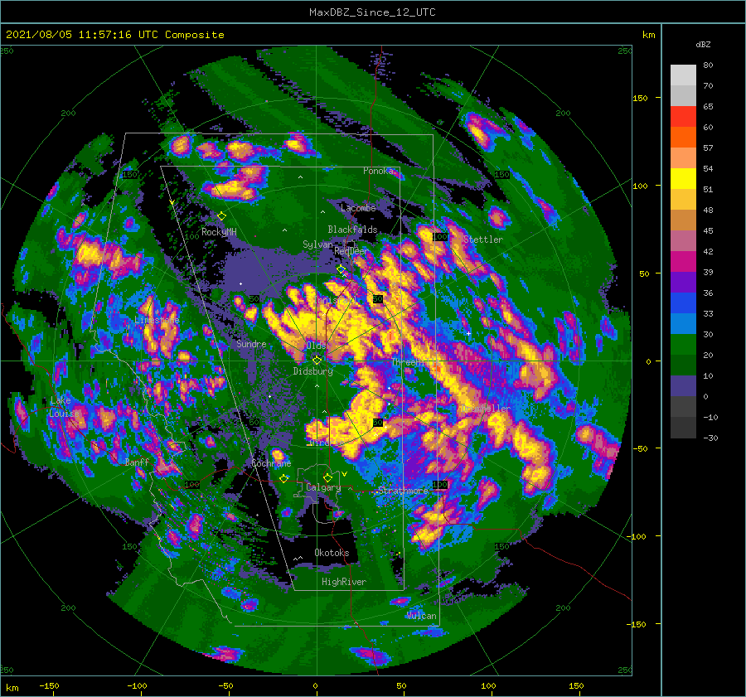
Task: Click the white plus marker east of ThreeHills
Action: 468,333
